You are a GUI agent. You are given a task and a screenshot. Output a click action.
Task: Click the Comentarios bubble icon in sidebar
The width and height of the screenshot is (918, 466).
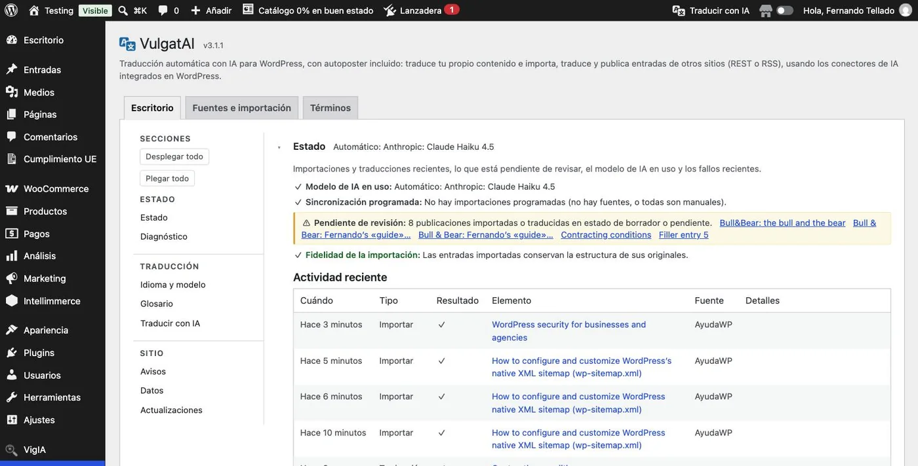(x=12, y=137)
